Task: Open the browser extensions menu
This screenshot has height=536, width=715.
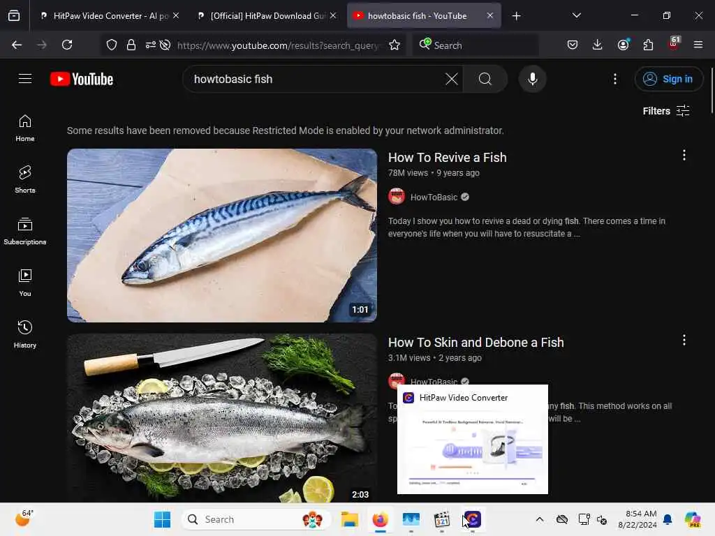Action: click(x=648, y=45)
